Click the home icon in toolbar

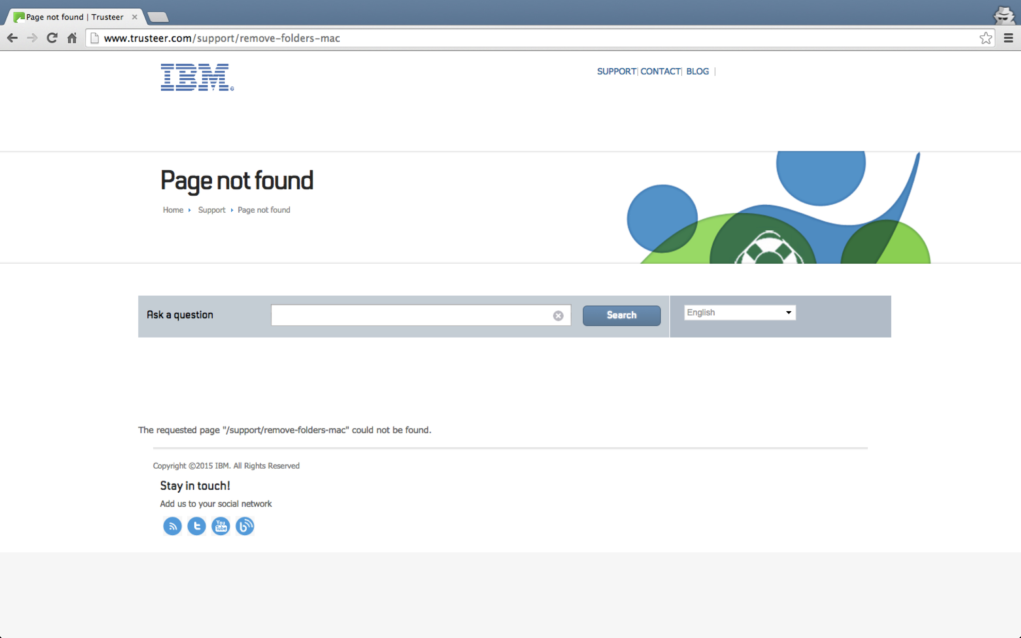coord(72,38)
